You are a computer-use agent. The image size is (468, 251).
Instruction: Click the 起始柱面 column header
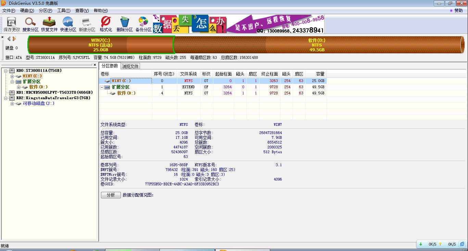[224, 74]
